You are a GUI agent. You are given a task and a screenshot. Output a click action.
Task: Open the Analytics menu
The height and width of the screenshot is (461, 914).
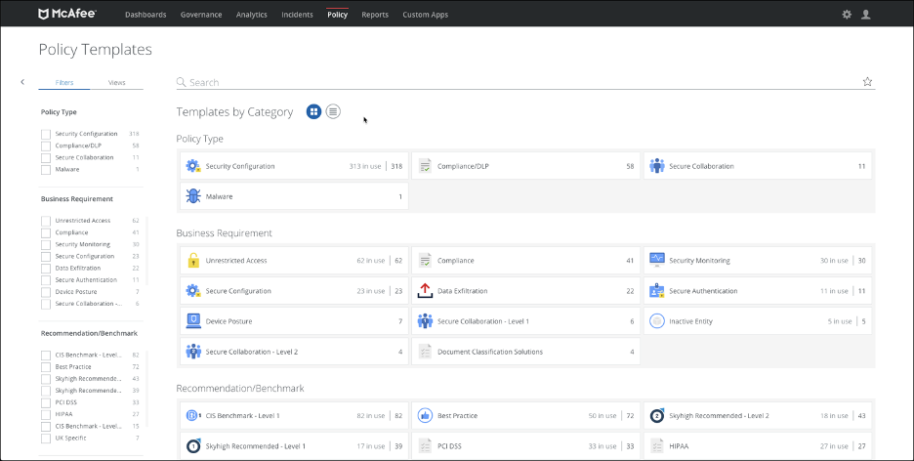point(252,15)
